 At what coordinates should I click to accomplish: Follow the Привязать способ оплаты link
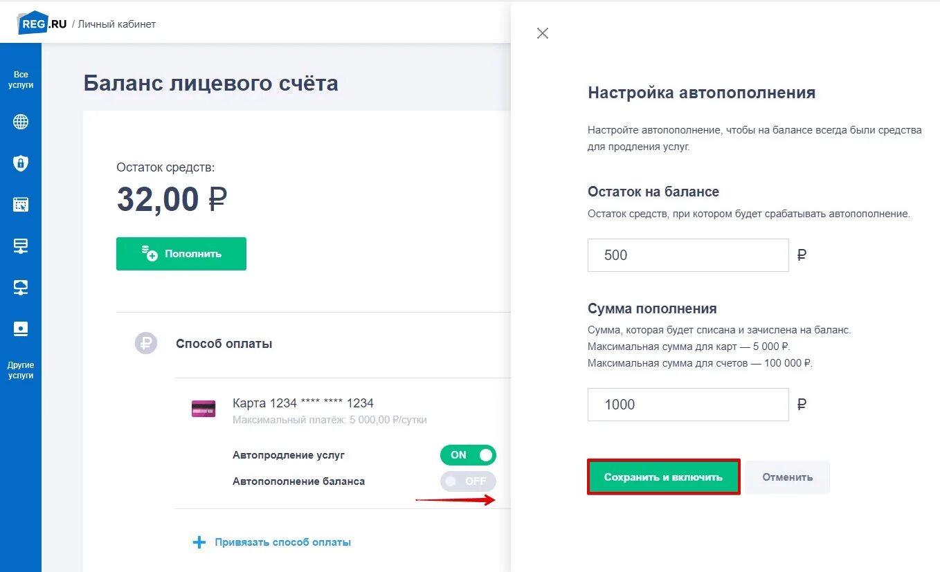tap(282, 542)
